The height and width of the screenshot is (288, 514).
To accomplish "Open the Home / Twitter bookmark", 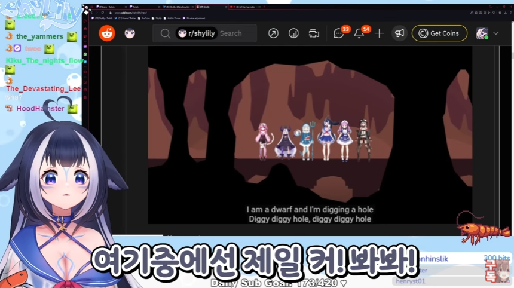I will coord(126,18).
